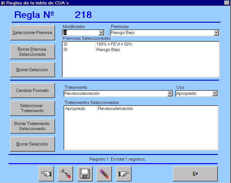Click the right-pointing hand next record icon
This screenshot has height=183, width=231.
(x=124, y=174)
